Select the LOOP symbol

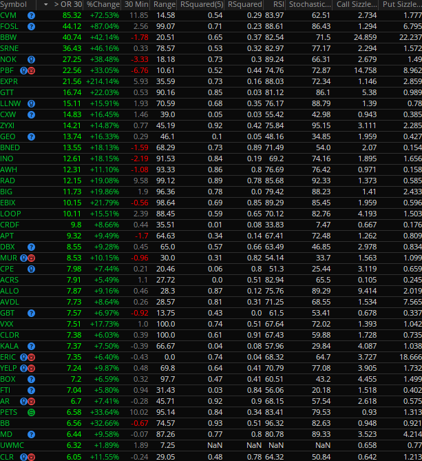[10, 214]
